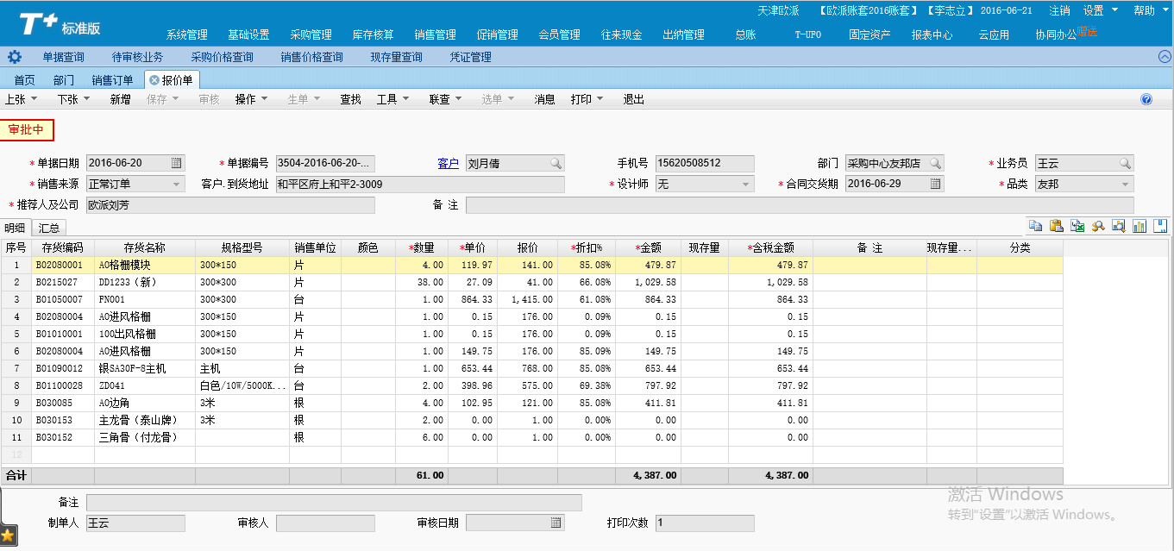
Task: Click the settings gear icon in the shortcut bar
Action: (15, 57)
